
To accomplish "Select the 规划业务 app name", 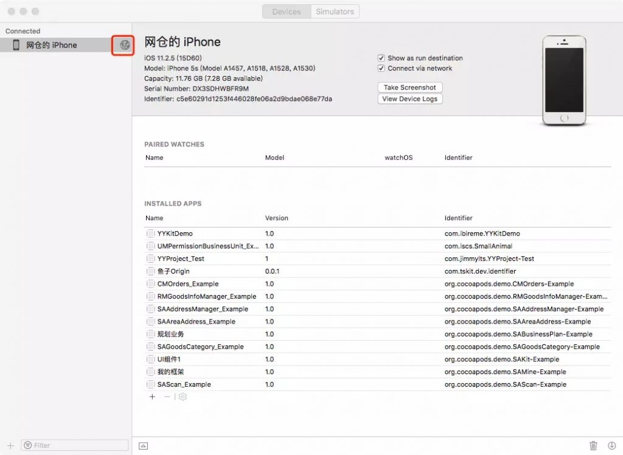I will click(x=170, y=334).
